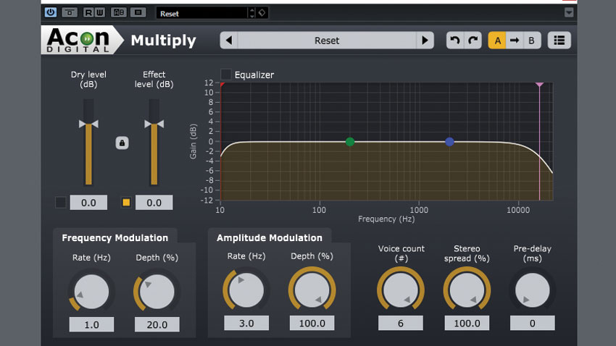
Task: Click the AM Depth value field 100.0
Action: click(312, 323)
